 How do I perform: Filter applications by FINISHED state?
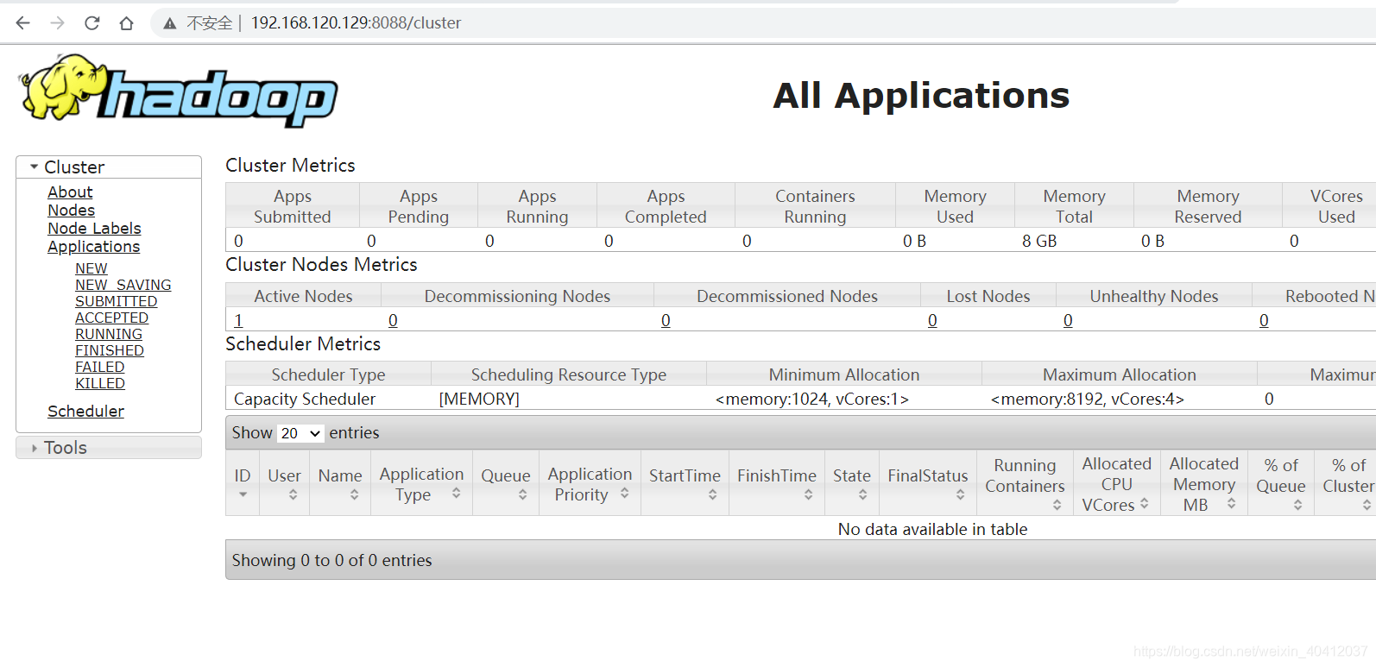coord(109,350)
